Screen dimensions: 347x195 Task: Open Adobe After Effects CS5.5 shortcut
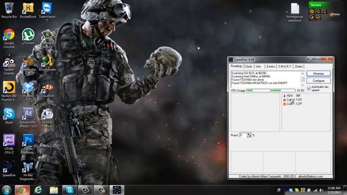pos(28,118)
